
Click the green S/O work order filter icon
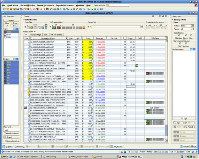(54, 28)
